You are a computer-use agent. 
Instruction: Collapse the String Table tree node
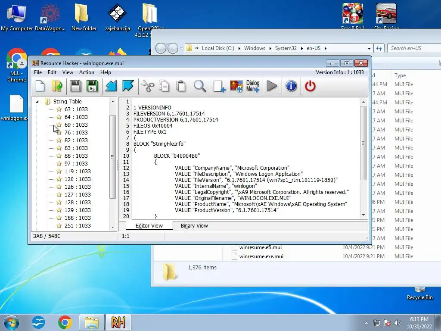coord(37,102)
